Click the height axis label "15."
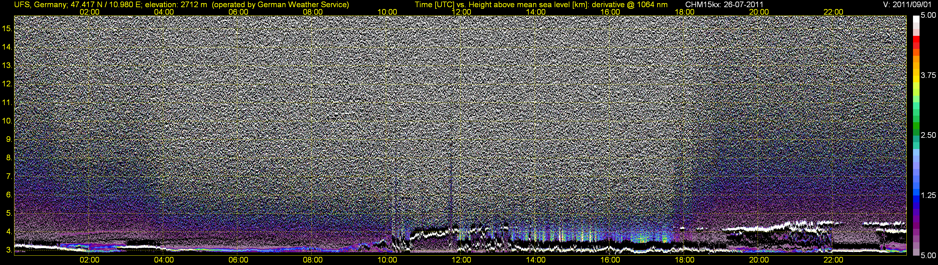Image resolution: width=938 pixels, height=265 pixels. (x=7, y=29)
